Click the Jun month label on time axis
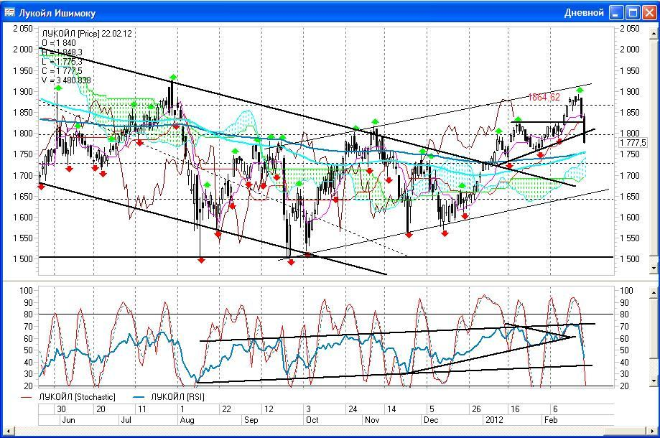This screenshot has width=660, height=438. click(68, 420)
